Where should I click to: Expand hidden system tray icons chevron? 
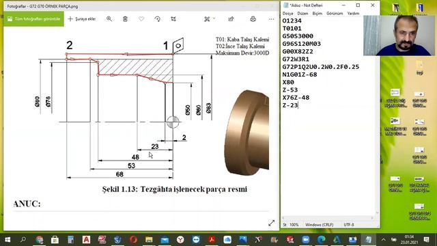[x=384, y=240]
